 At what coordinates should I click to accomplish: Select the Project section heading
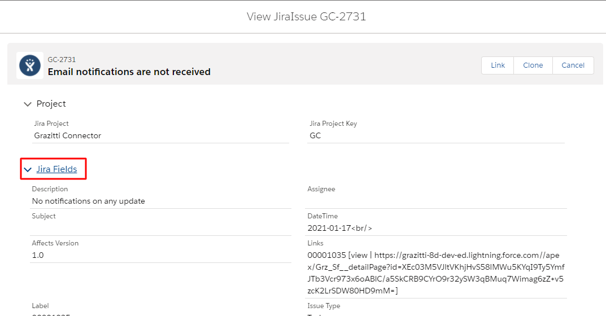point(51,104)
